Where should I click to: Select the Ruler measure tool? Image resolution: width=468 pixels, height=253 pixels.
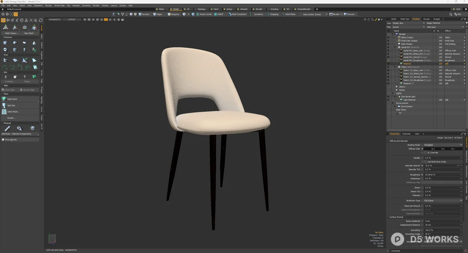pyautogui.click(x=7, y=128)
